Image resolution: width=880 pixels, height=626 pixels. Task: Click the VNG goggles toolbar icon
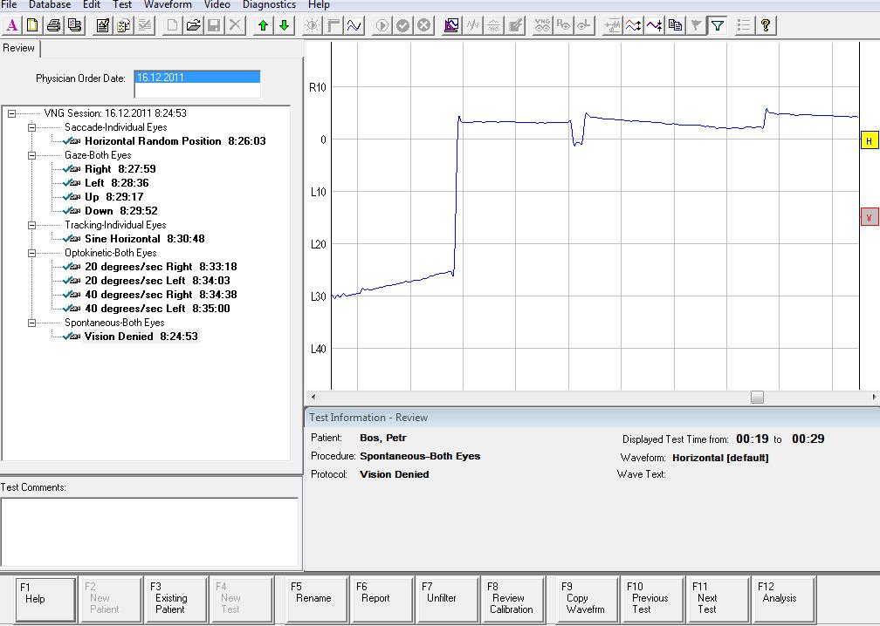pyautogui.click(x=543, y=25)
